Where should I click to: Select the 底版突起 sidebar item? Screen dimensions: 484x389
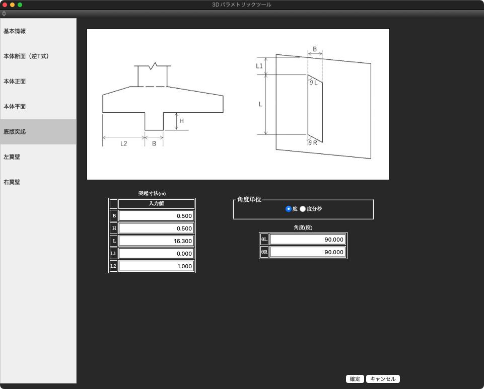[x=38, y=132]
